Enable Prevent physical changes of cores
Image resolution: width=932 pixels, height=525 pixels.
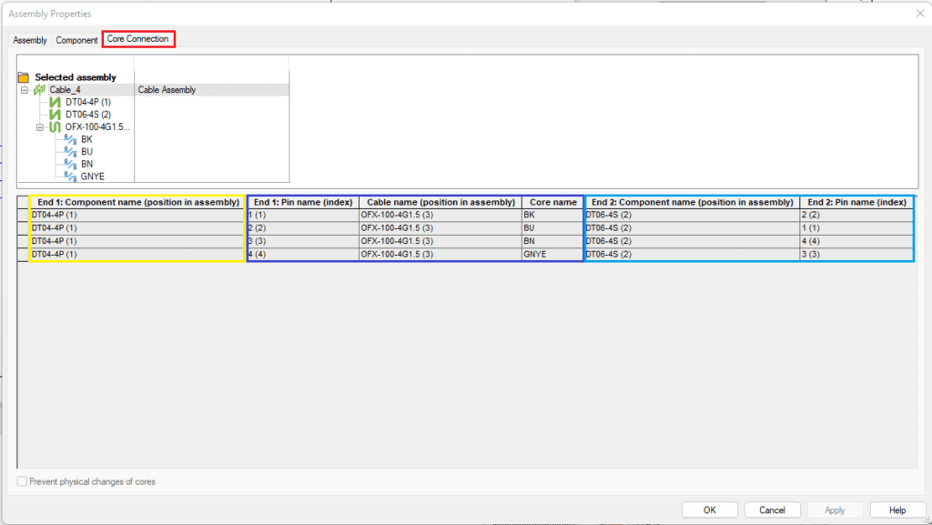point(23,481)
